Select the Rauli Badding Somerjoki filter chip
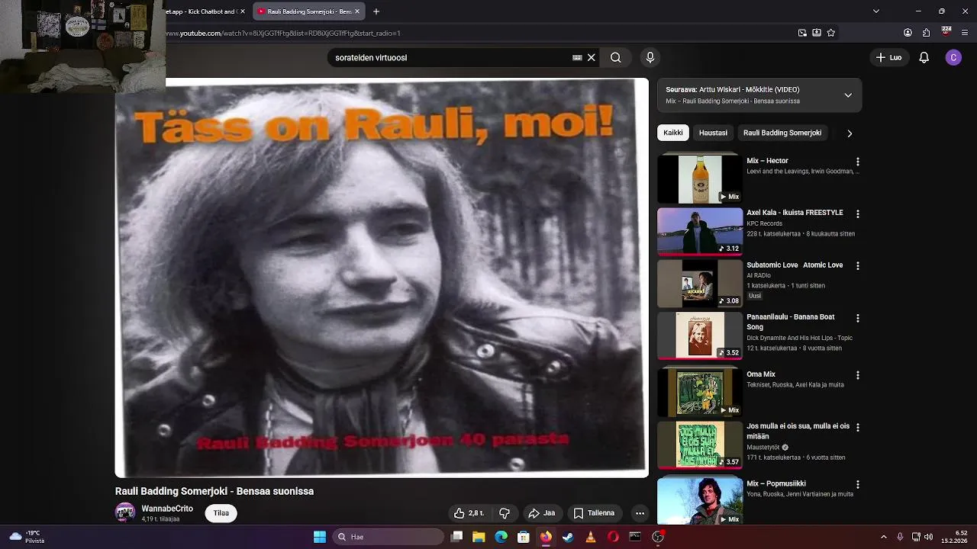This screenshot has width=977, height=549. (782, 133)
